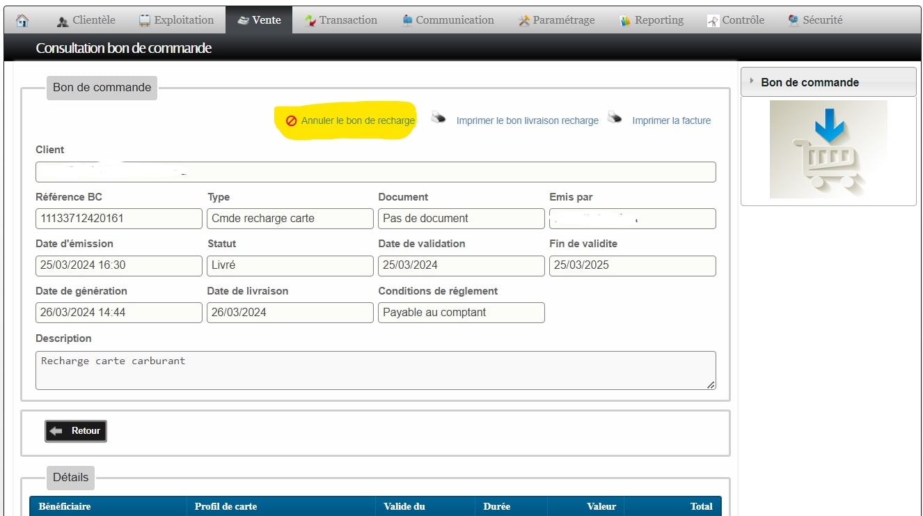Screen dimensions: 923x516
Task: Open the Transaction menu
Action: pyautogui.click(x=341, y=20)
